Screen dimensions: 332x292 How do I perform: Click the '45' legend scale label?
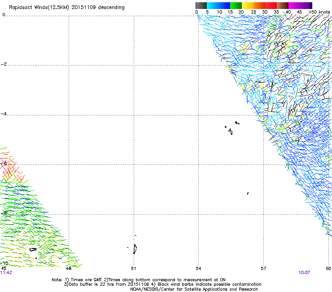[299, 12]
